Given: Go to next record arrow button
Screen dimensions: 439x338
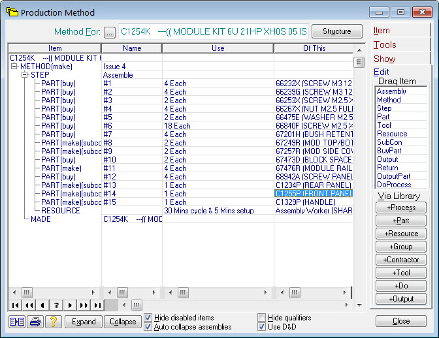Looking at the screenshot, I should click(x=70, y=305).
